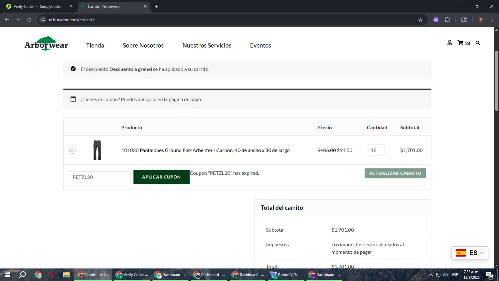499x281 pixels.
Task: Reload the current page
Action: point(29,20)
